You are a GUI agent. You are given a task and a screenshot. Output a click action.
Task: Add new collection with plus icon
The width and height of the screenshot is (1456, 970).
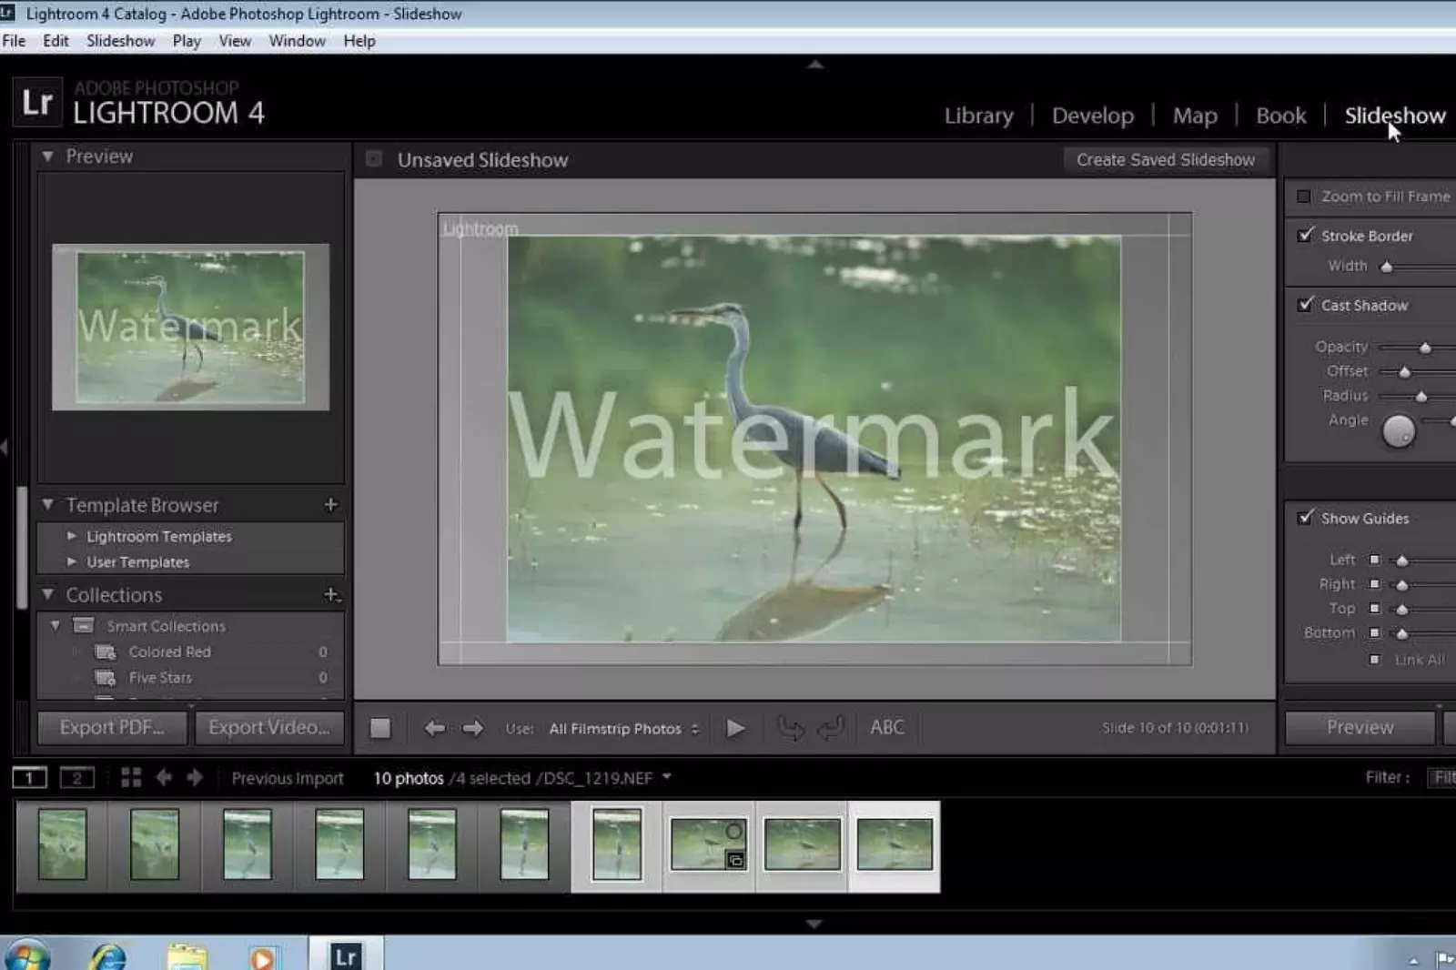[x=332, y=594]
